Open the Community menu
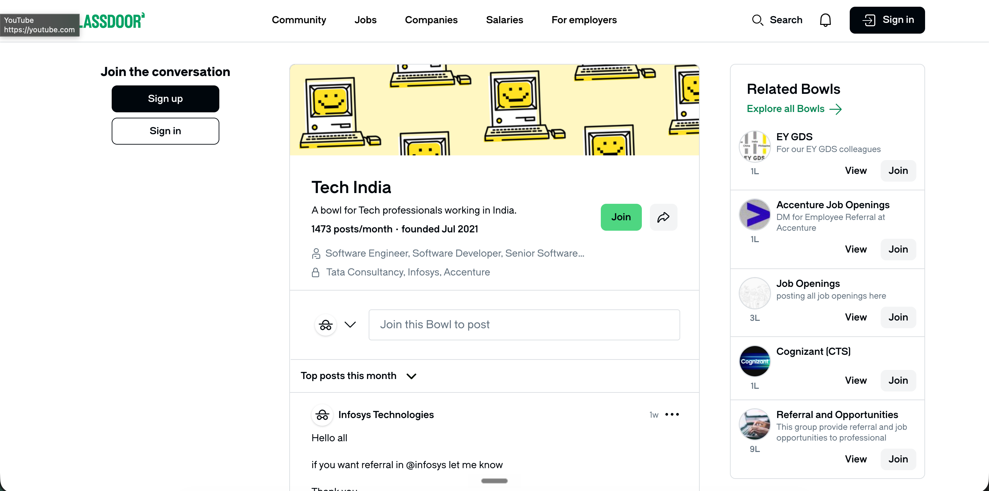This screenshot has height=491, width=989. coord(299,20)
